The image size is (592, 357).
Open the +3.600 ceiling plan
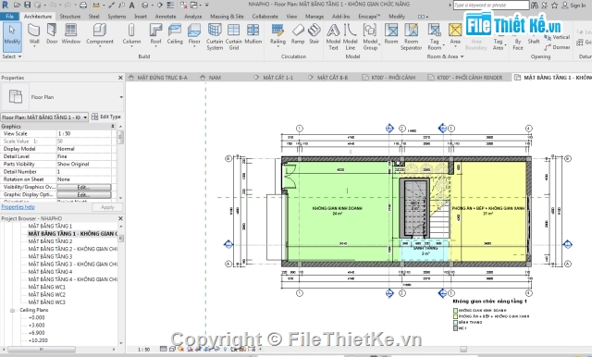37,325
